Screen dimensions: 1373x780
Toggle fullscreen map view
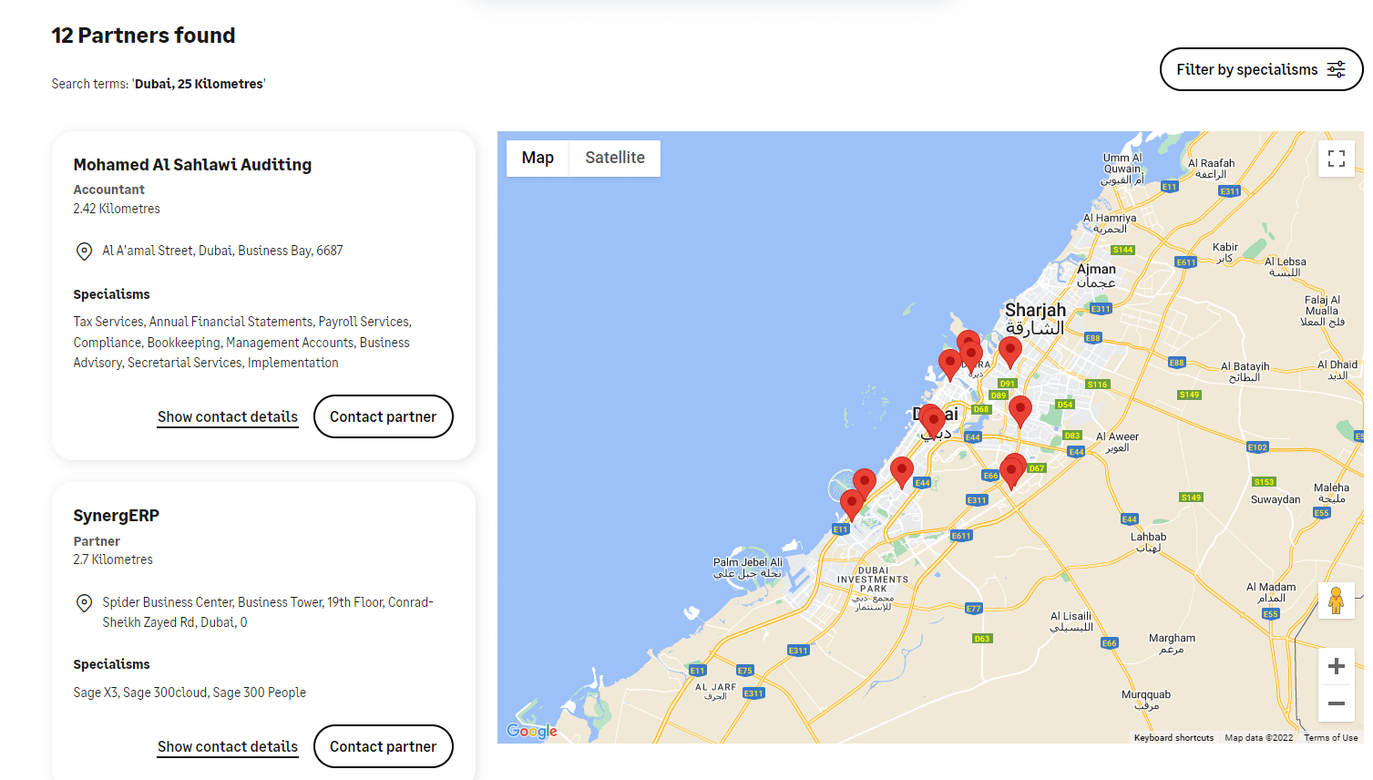[x=1336, y=159]
